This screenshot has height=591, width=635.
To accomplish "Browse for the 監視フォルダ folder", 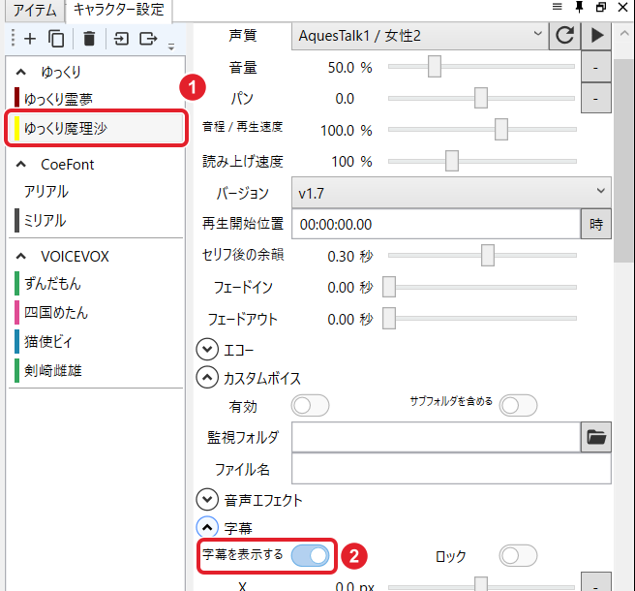I will 596,437.
